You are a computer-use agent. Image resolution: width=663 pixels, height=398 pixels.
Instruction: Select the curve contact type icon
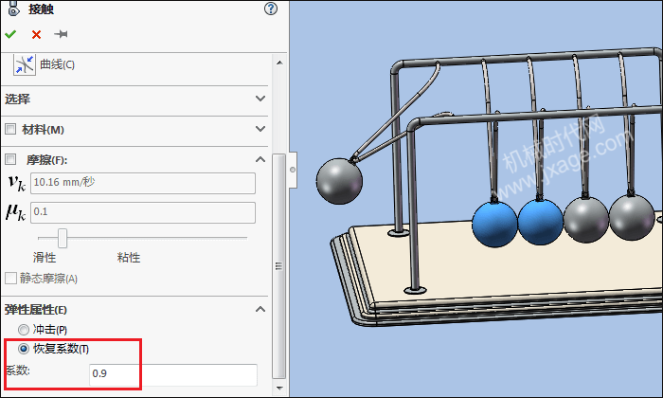click(x=25, y=64)
